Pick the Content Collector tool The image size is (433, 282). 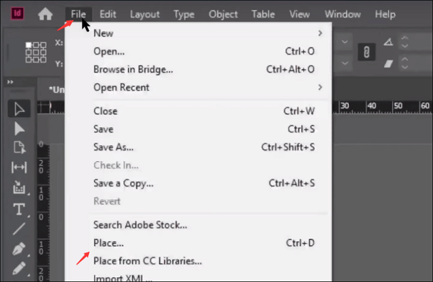pos(19,187)
